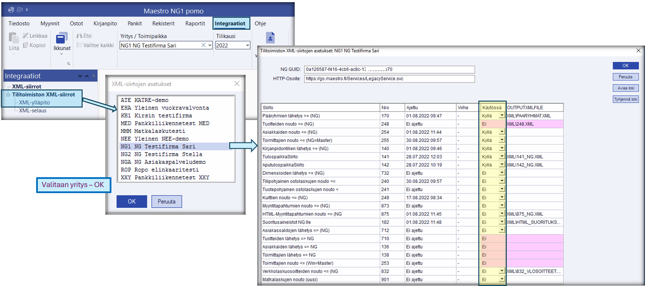Click the Integraatiot panel up chevron
This screenshot has width=647, height=286.
86,76
